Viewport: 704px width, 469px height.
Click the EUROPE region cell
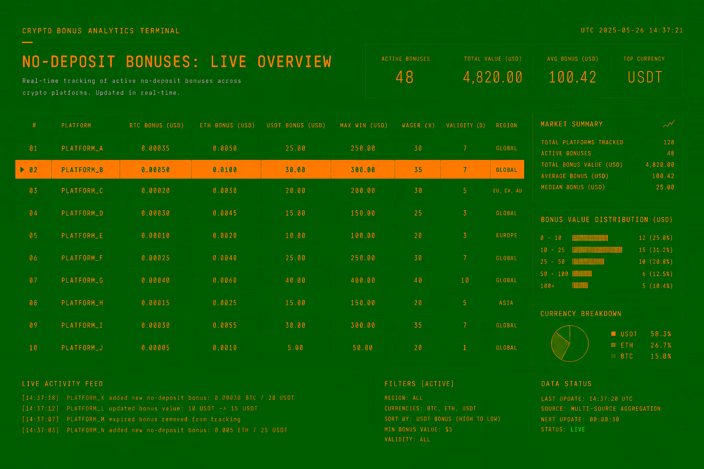click(506, 235)
